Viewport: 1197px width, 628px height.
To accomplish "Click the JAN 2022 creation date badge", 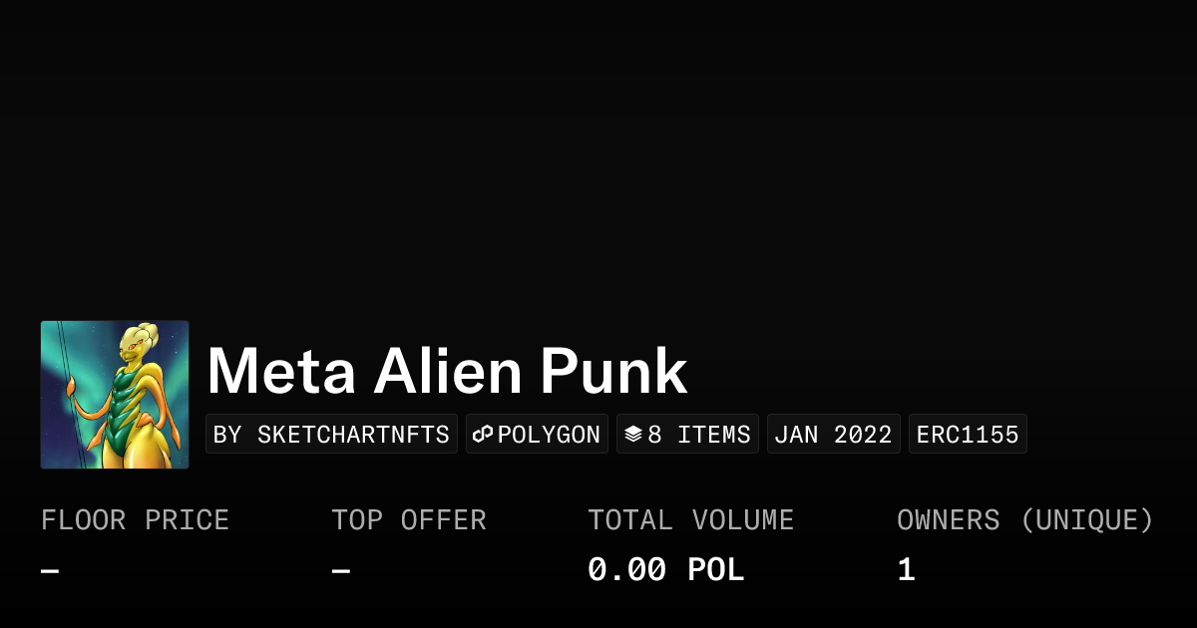I will click(x=833, y=435).
